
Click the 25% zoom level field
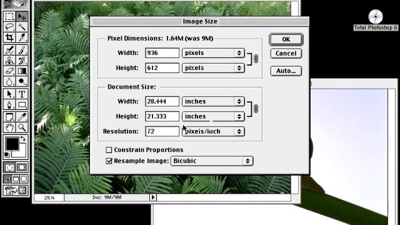(49, 197)
